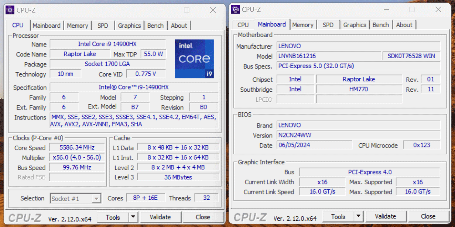The height and width of the screenshot is (227, 455).
Task: Open Memory tab in left window
Action: point(78,25)
